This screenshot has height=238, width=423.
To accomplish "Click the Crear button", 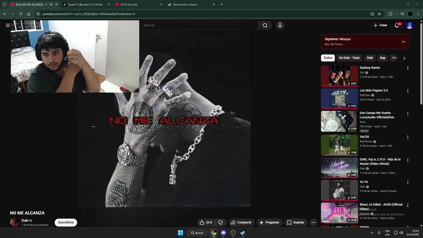I will point(380,25).
